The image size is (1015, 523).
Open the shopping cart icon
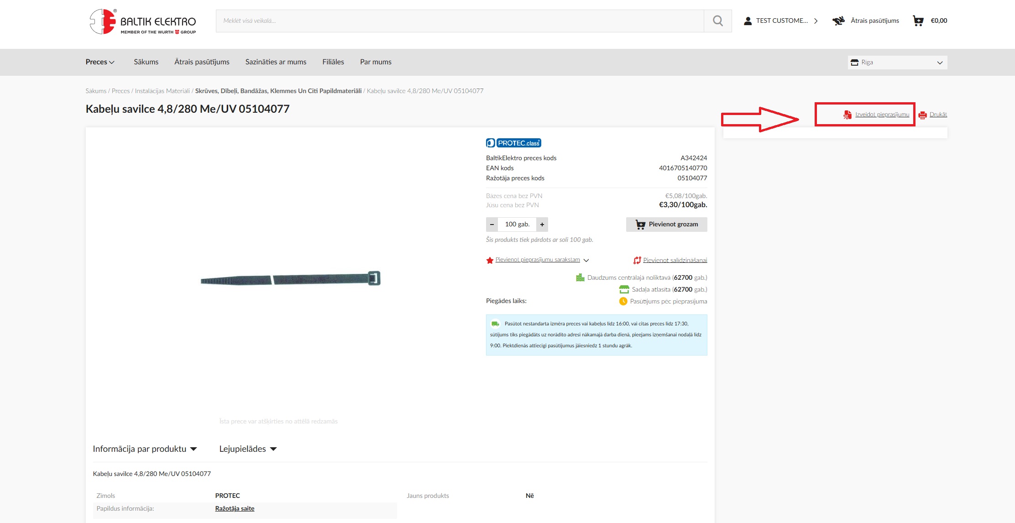tap(918, 21)
